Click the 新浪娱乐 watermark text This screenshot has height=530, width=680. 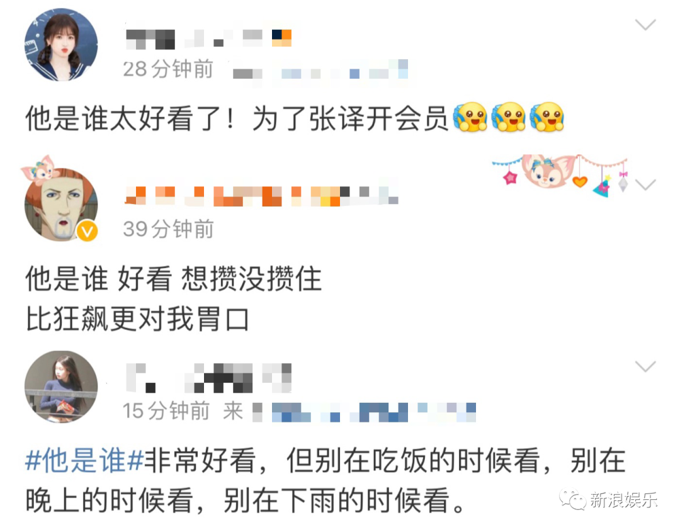(x=623, y=500)
